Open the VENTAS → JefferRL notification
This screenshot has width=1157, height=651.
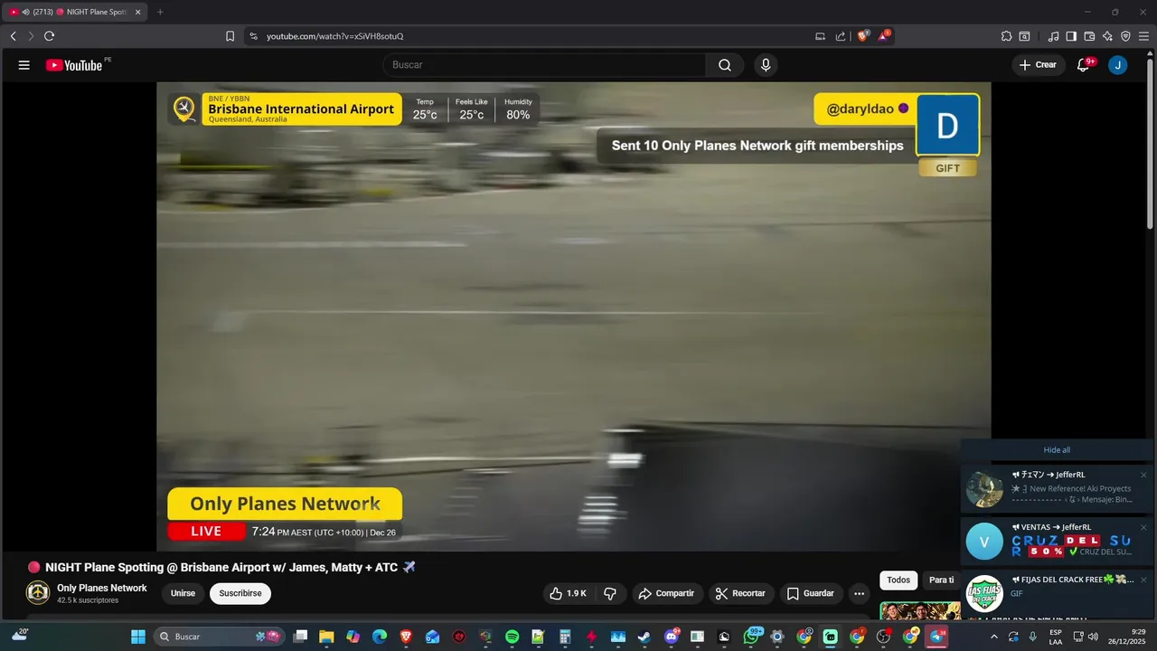point(1057,541)
